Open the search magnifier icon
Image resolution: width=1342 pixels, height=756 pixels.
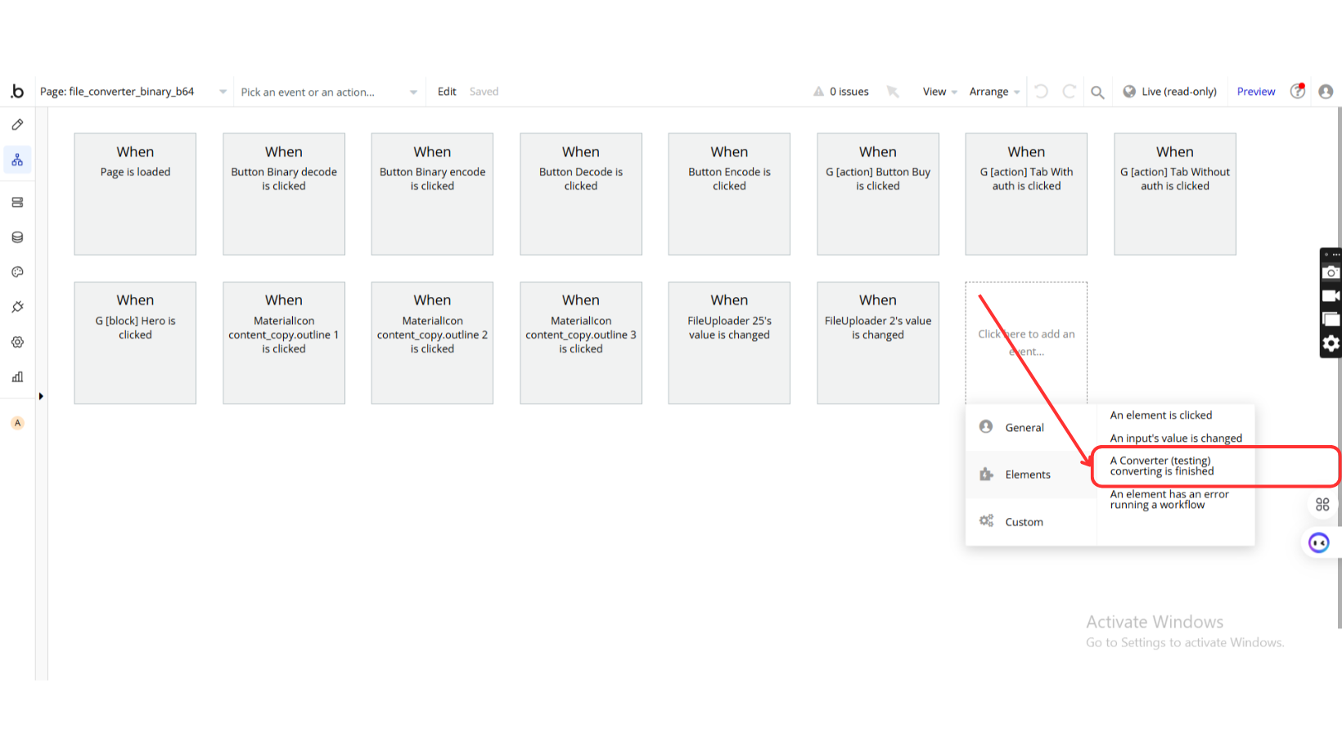1097,92
